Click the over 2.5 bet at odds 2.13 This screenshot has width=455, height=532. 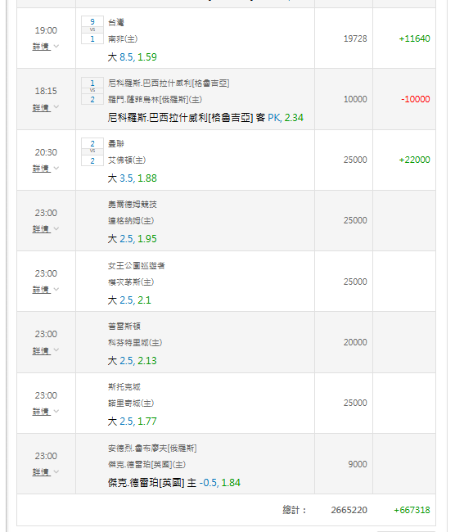point(132,361)
